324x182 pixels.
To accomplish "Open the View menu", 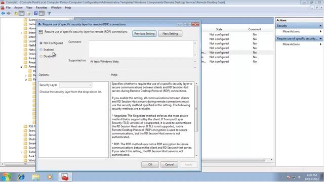I will coord(29,8).
